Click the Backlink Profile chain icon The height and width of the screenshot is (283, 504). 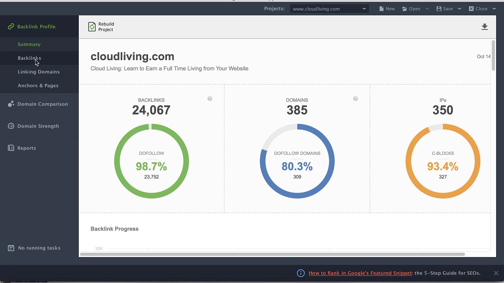[x=11, y=27]
